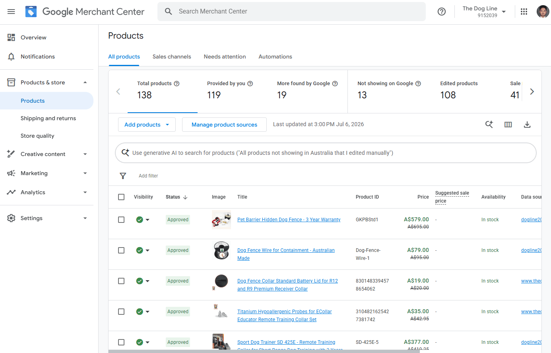Click Add filter
Viewport: 551px width, 353px height.
pos(148,176)
